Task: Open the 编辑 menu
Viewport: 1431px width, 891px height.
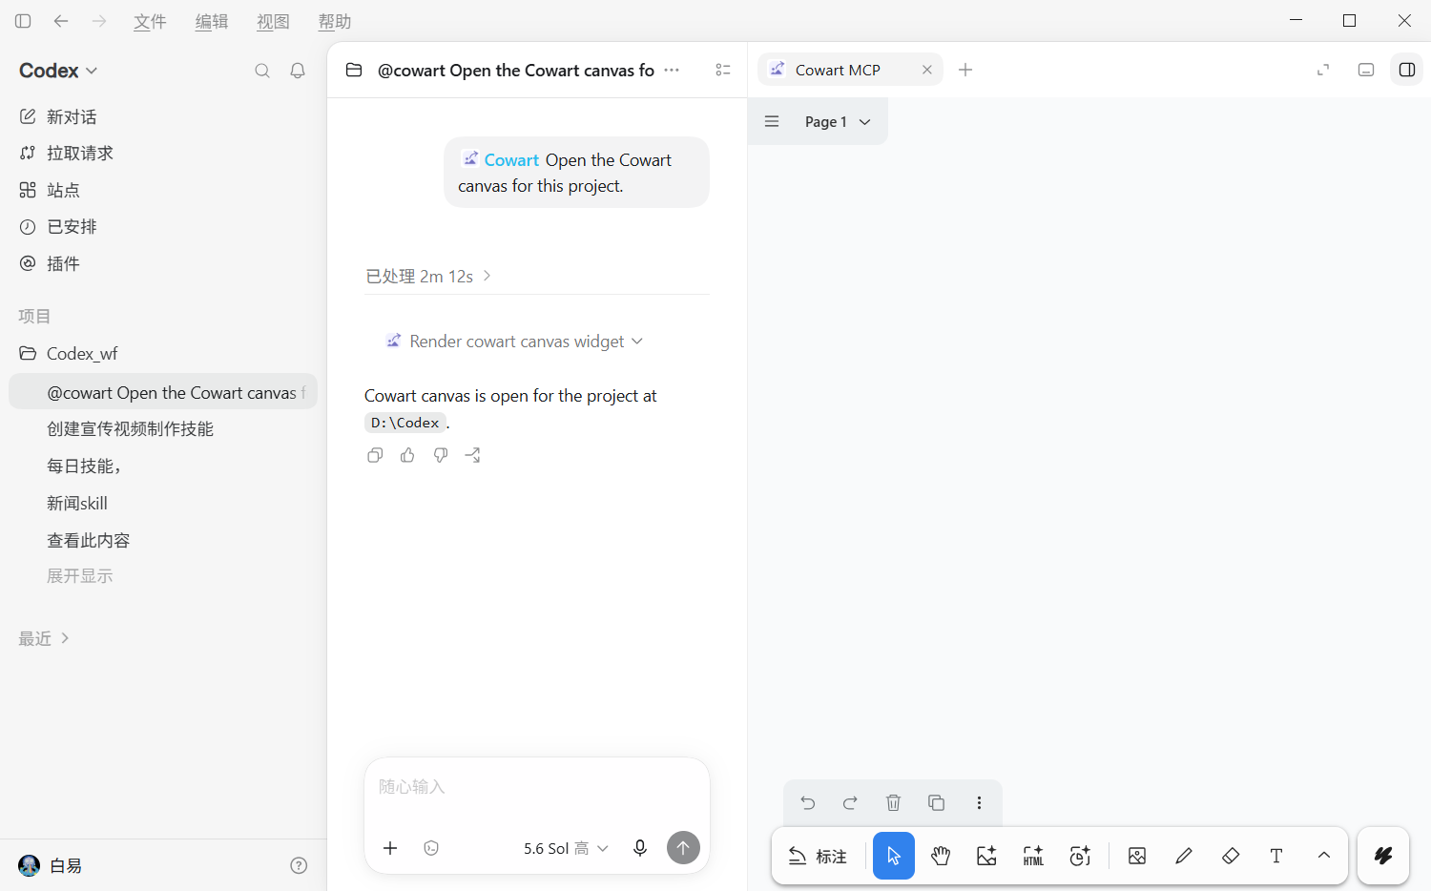Action: click(212, 21)
